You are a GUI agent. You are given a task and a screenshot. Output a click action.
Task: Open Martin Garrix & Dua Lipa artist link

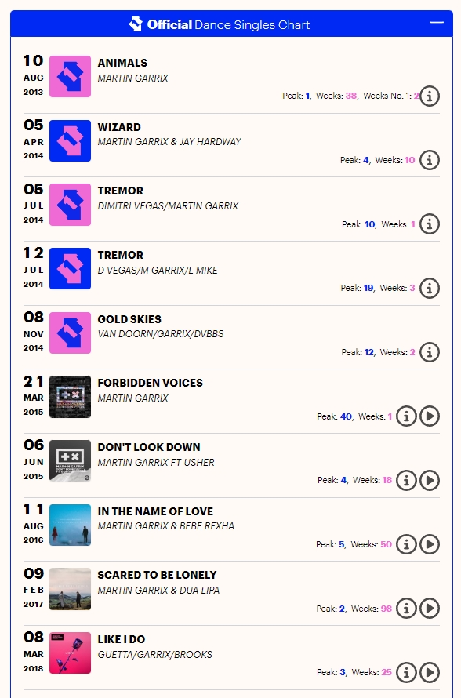tap(158, 590)
